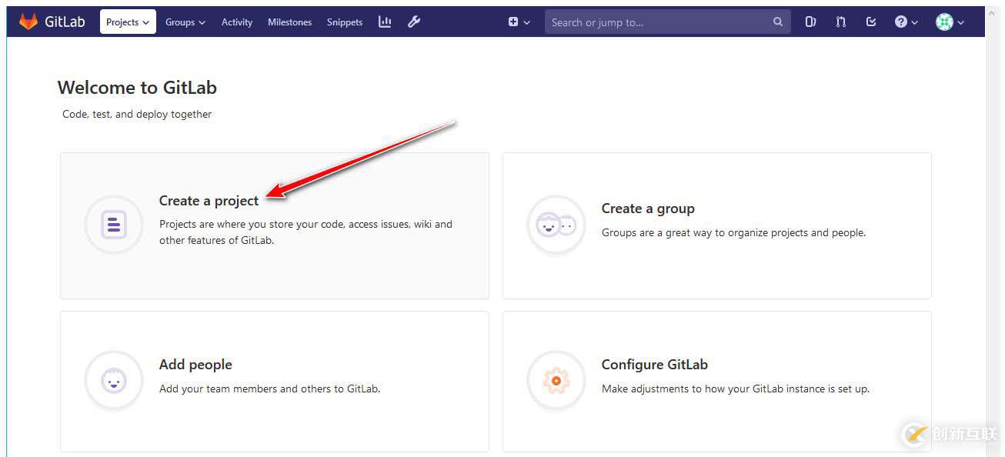Click the Configure GitLab heading
Screen dimensions: 1005x457
coord(655,365)
